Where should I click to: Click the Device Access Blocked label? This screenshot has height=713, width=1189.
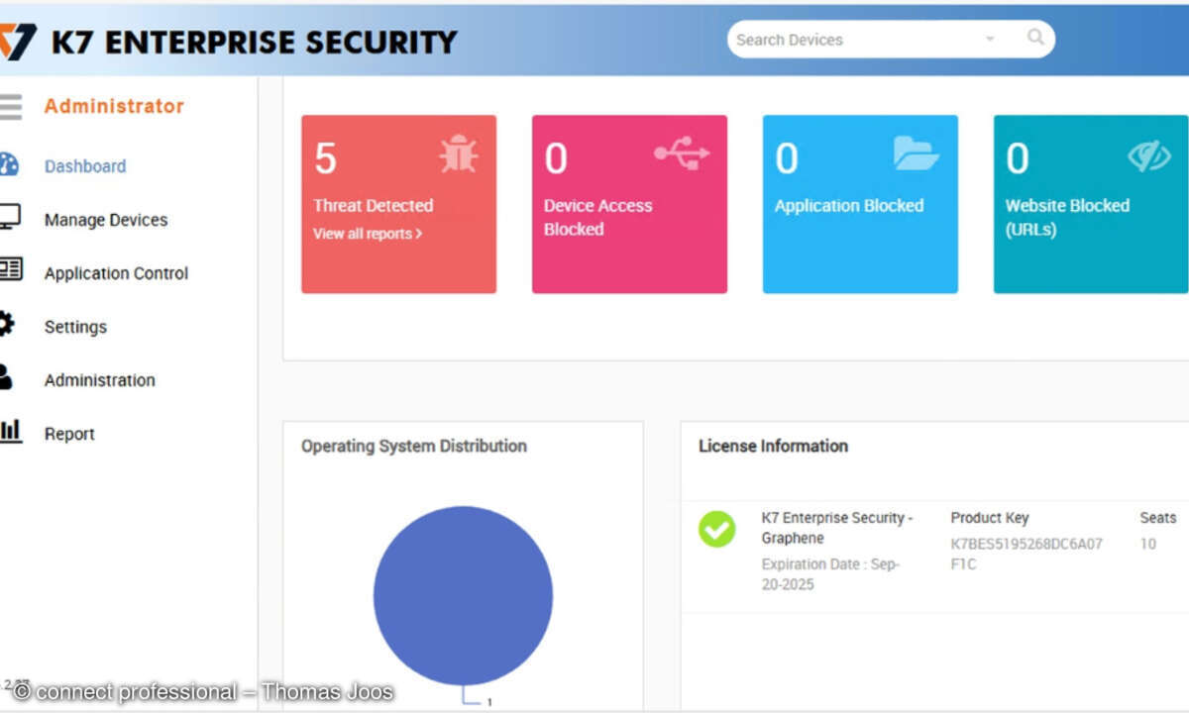[597, 217]
